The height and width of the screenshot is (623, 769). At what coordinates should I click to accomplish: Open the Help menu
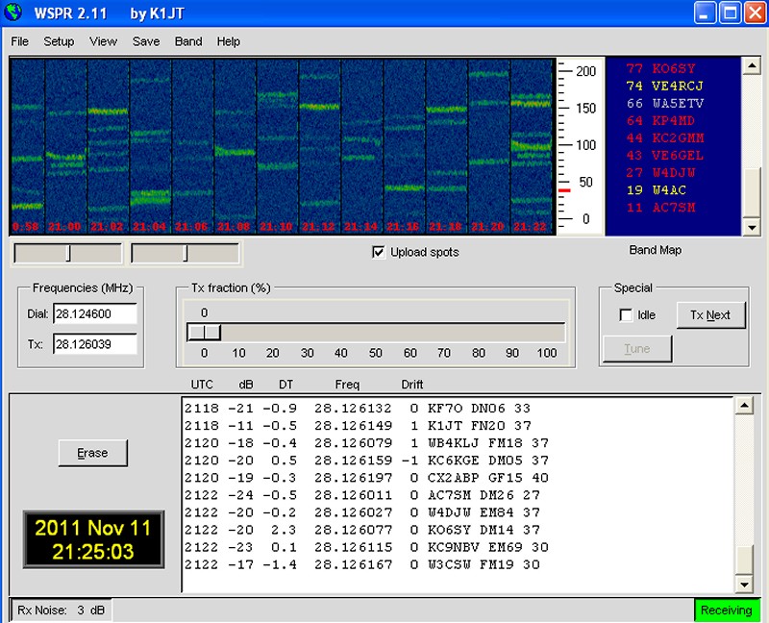pyautogui.click(x=228, y=41)
